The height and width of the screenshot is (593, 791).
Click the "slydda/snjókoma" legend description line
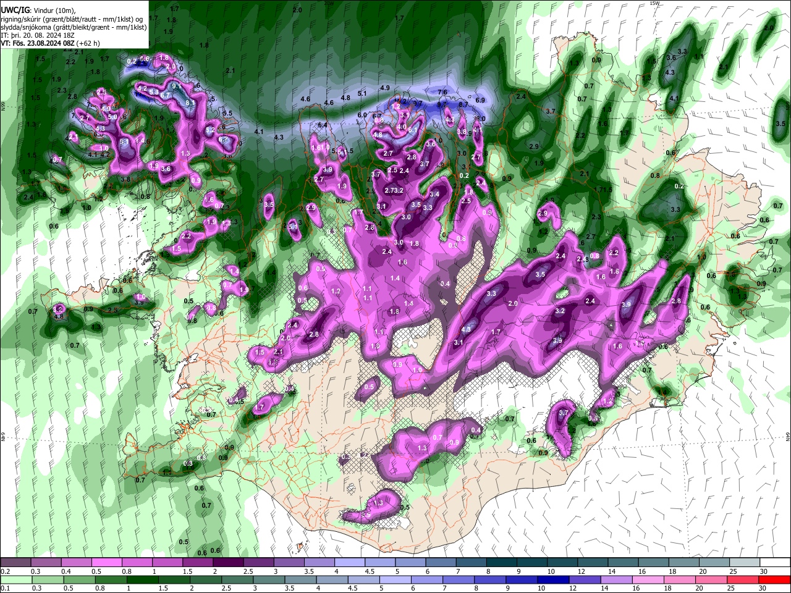[74, 27]
